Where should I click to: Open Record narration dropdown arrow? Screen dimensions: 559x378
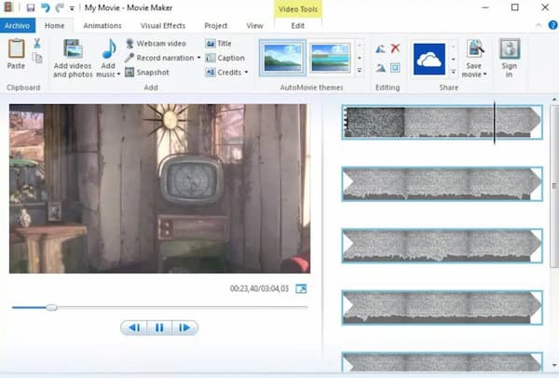coord(198,58)
